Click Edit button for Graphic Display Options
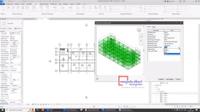 [15, 44]
